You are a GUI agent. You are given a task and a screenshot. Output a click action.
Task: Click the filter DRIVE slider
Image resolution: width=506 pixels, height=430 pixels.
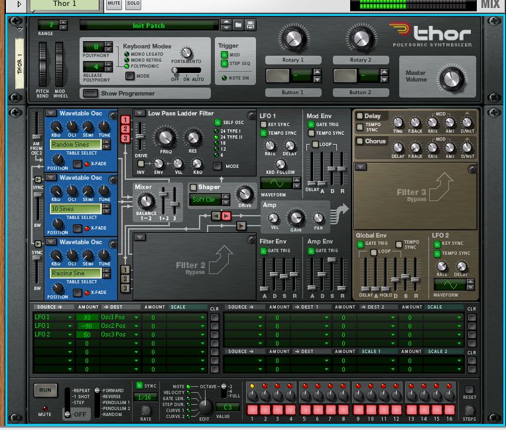pos(140,136)
